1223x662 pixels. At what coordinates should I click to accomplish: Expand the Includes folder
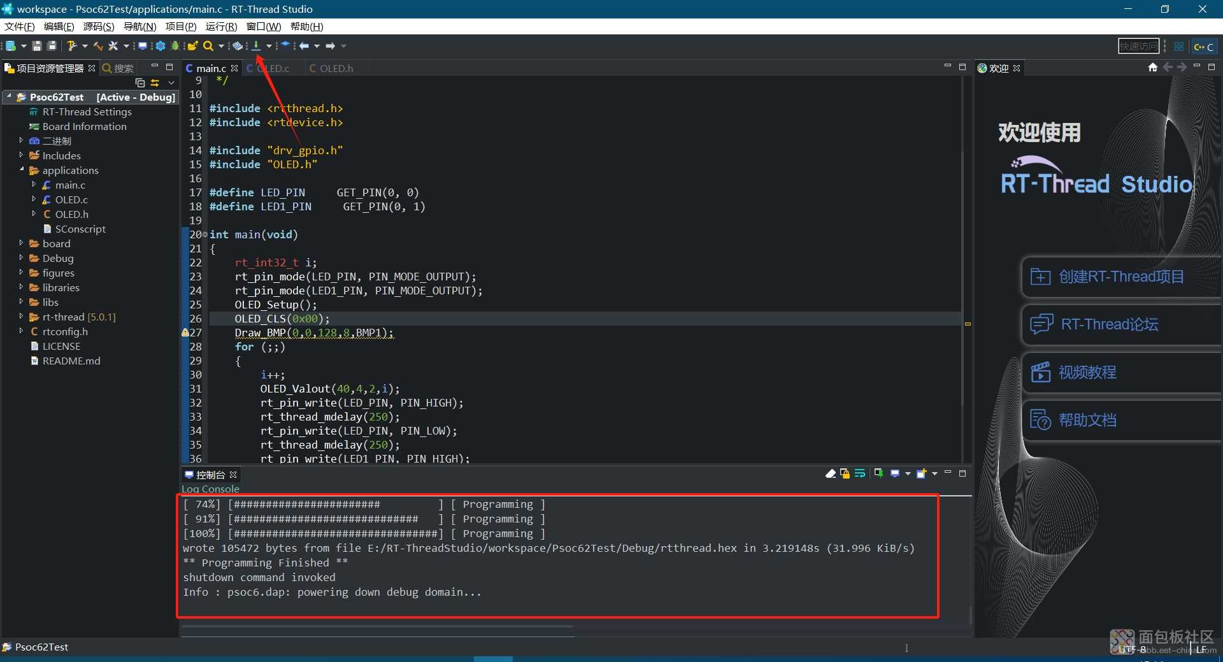pos(21,155)
